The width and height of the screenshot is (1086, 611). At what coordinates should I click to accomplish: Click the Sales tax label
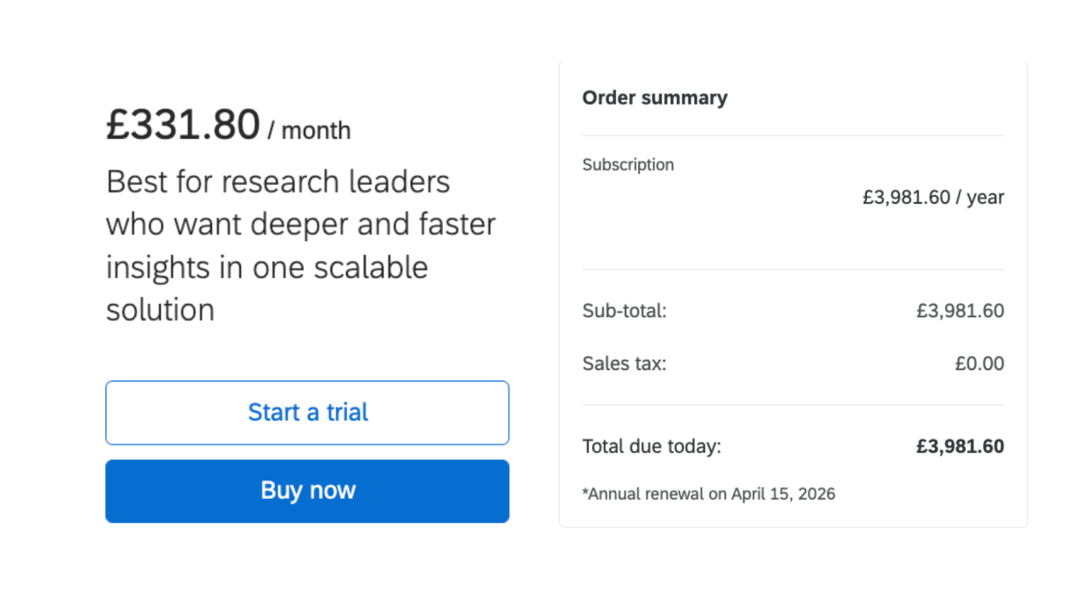(x=624, y=364)
